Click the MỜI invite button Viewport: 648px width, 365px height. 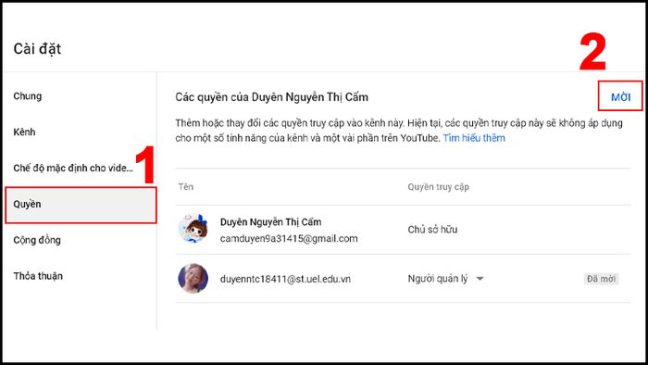(x=620, y=96)
